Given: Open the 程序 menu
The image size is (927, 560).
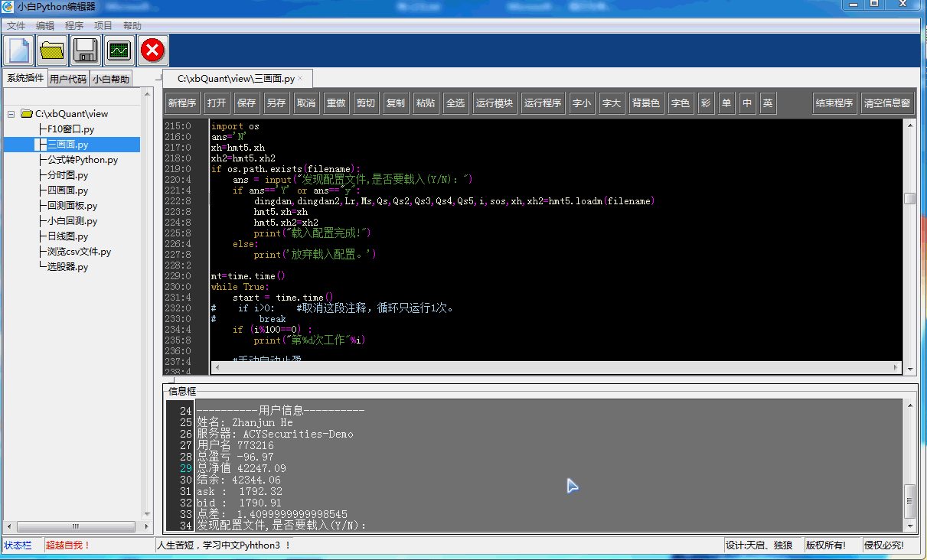Looking at the screenshot, I should tap(74, 26).
